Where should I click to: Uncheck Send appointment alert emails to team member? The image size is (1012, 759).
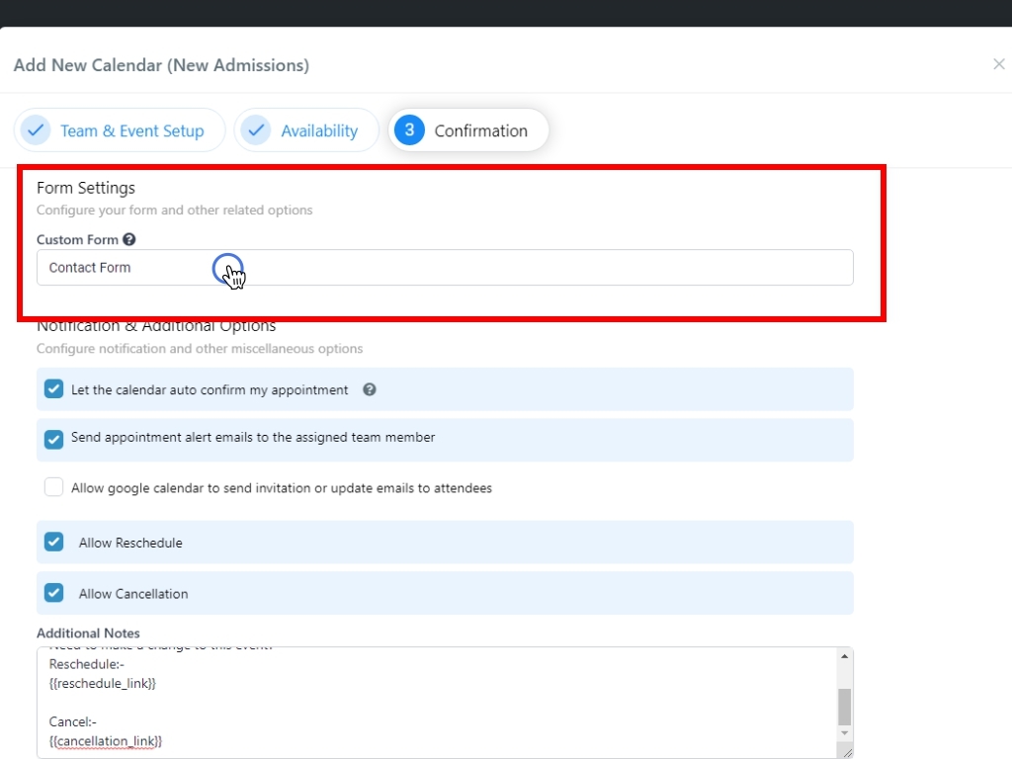pos(54,440)
